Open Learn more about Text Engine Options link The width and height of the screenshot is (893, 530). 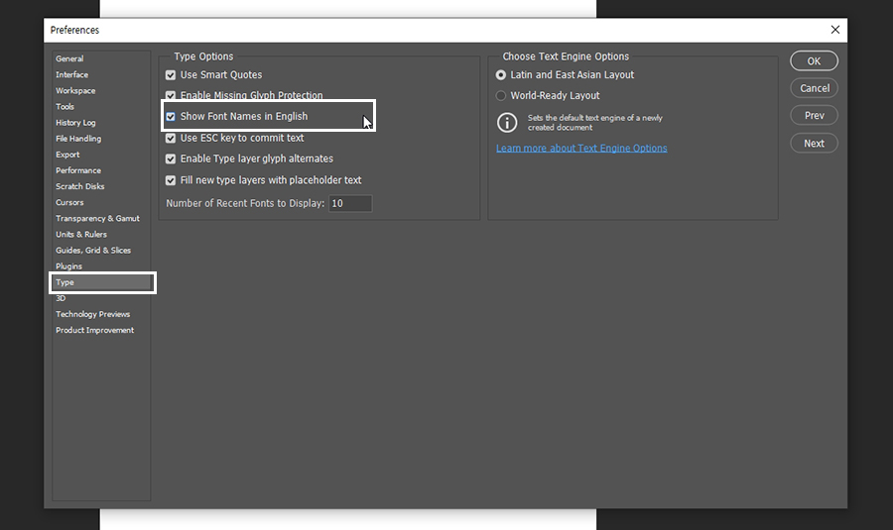[x=581, y=148]
